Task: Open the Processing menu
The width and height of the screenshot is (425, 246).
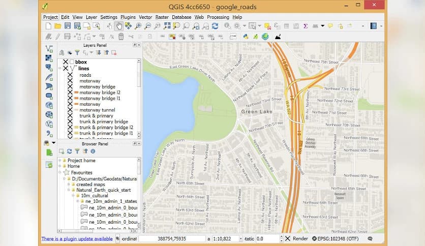Action: point(218,17)
